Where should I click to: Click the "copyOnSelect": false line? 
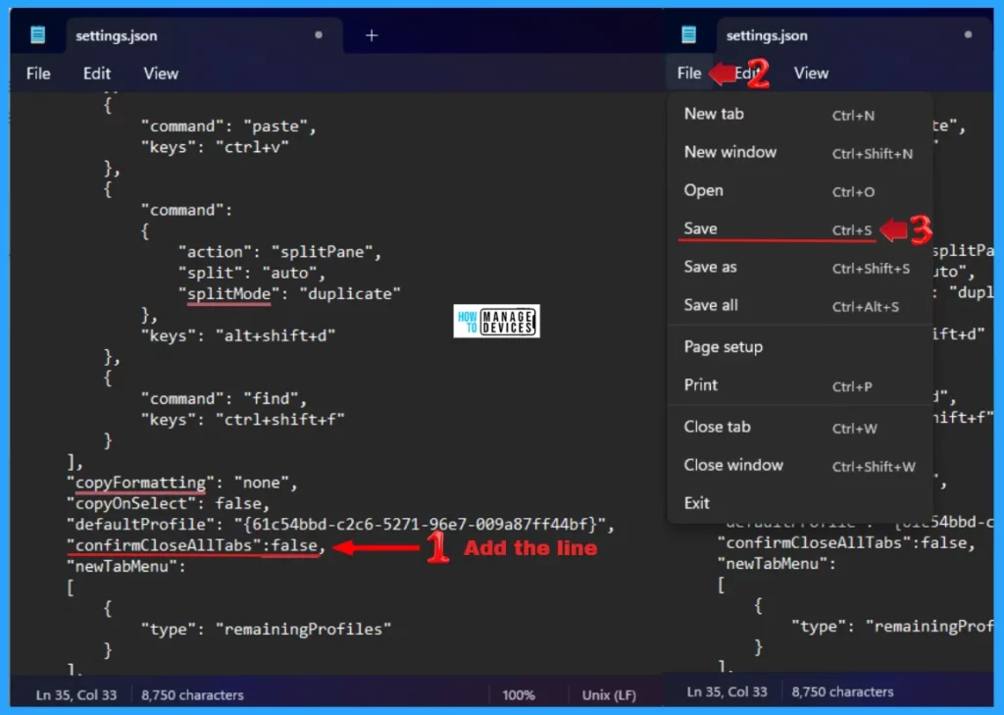pos(169,503)
